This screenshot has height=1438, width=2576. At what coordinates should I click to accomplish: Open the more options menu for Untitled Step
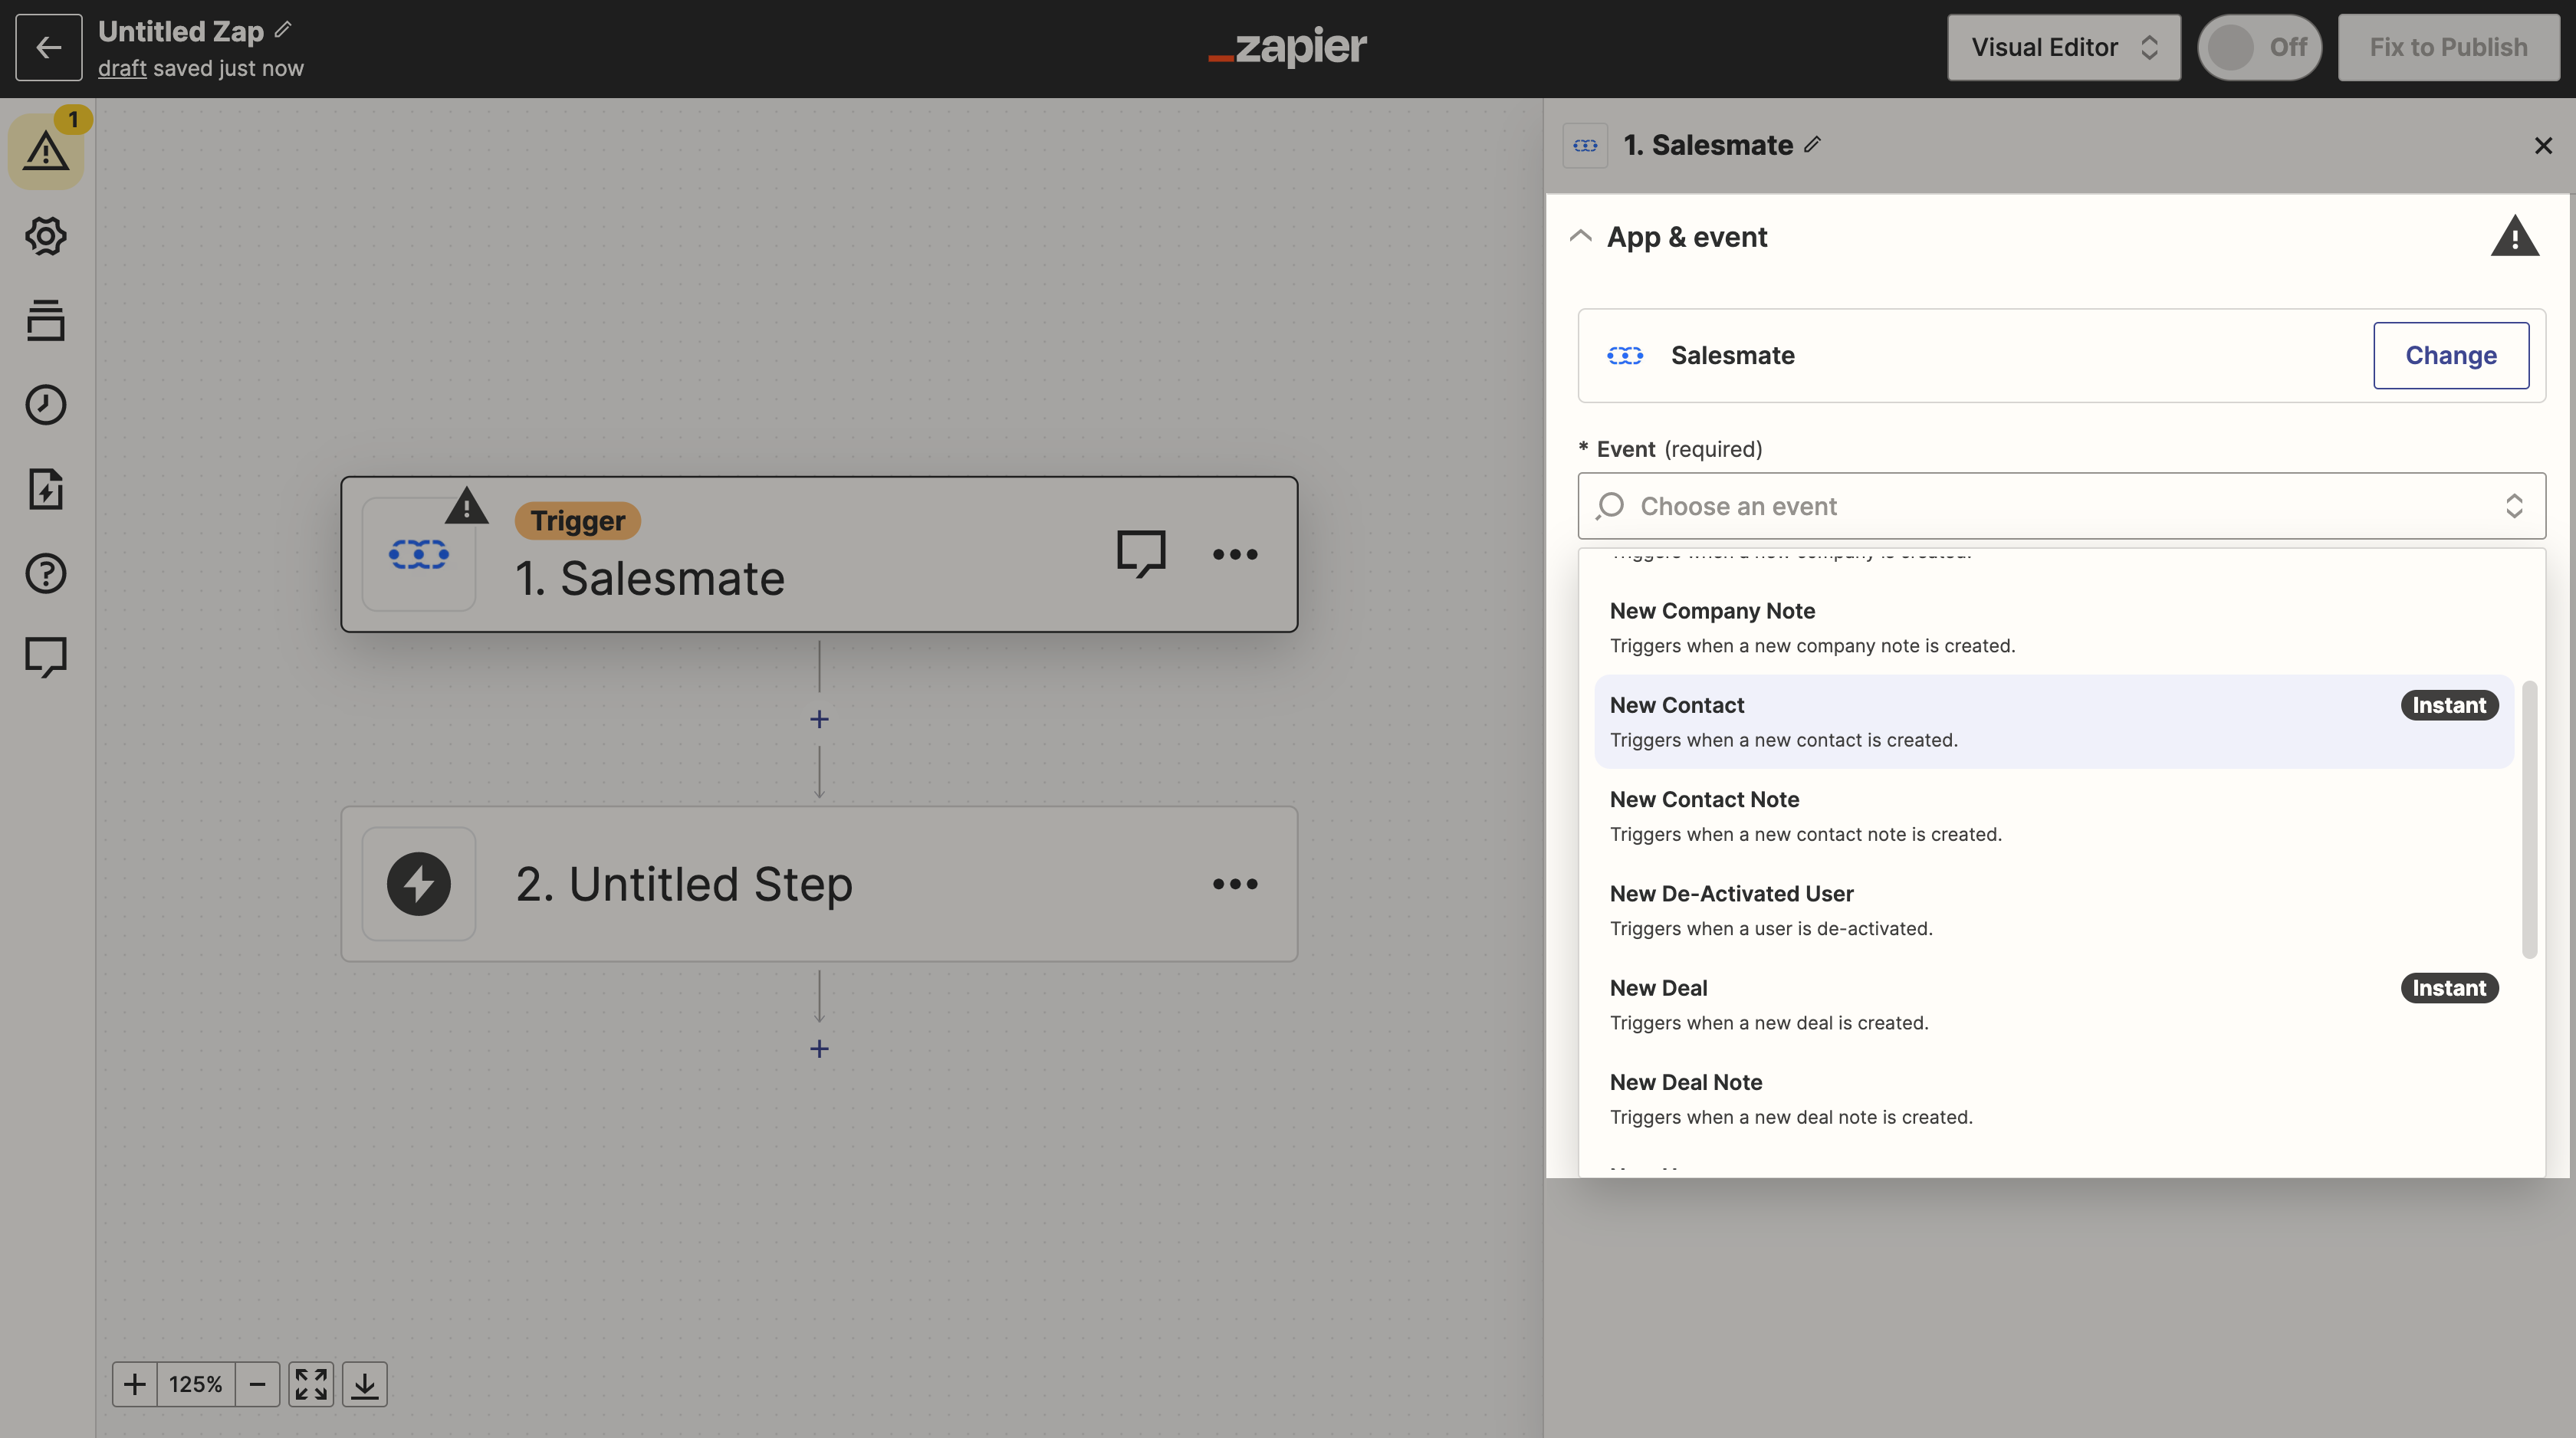[1235, 884]
